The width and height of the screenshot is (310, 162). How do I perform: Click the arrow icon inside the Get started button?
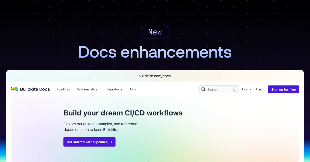(x=111, y=142)
